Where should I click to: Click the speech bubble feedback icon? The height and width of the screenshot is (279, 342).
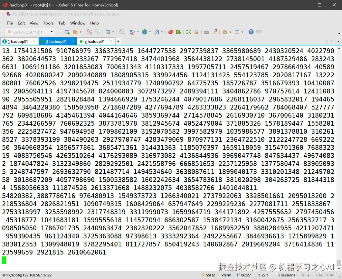pyautogui.click(x=259, y=32)
